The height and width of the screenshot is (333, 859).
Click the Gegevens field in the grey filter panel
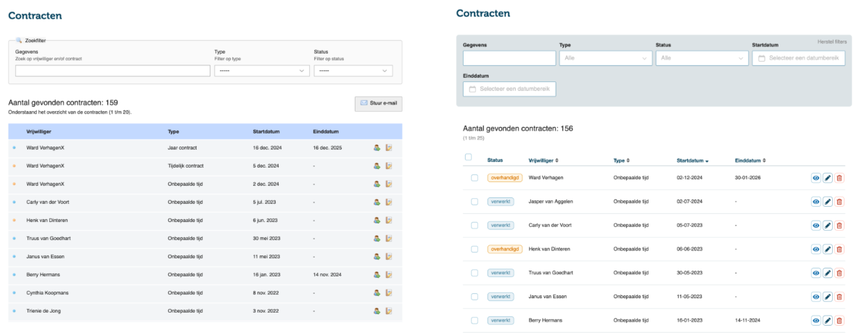point(509,58)
